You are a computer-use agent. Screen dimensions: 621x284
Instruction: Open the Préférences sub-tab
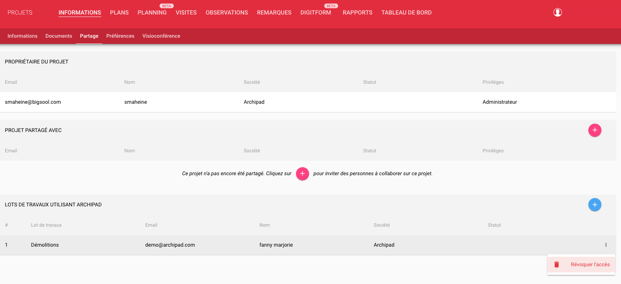(120, 36)
